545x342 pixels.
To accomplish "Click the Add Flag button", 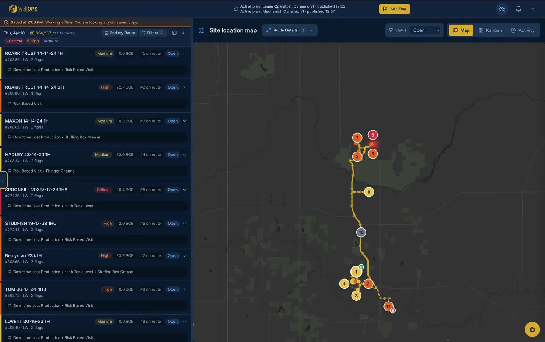I will [x=394, y=9].
